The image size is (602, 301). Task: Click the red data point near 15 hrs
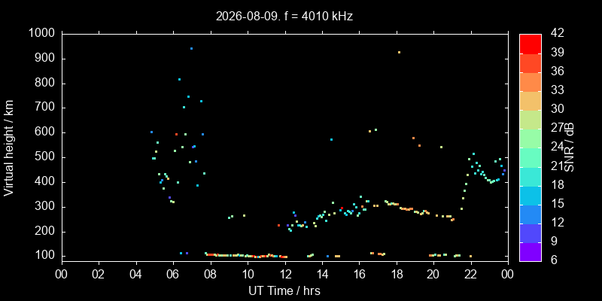tap(342, 208)
